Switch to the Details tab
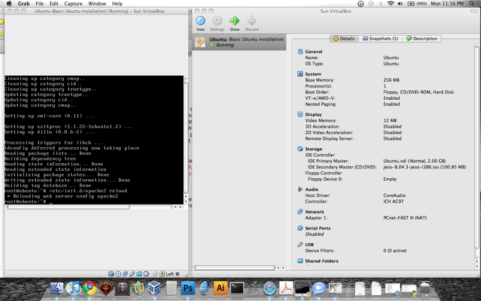This screenshot has width=481, height=301. click(344, 39)
